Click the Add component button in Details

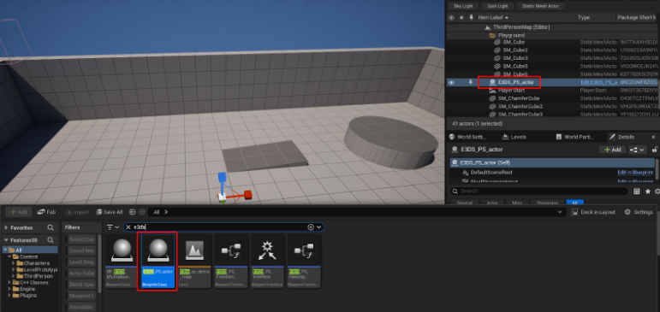pyautogui.click(x=612, y=150)
